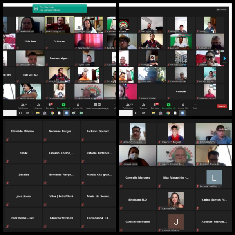
Task: Expand the Participantes caret next to 49
Action: click(x=31, y=105)
